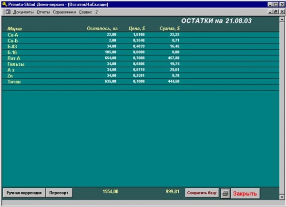Viewport: 286px width, 207px height.
Task: Click total weight 1554,00
Action: click(x=111, y=191)
